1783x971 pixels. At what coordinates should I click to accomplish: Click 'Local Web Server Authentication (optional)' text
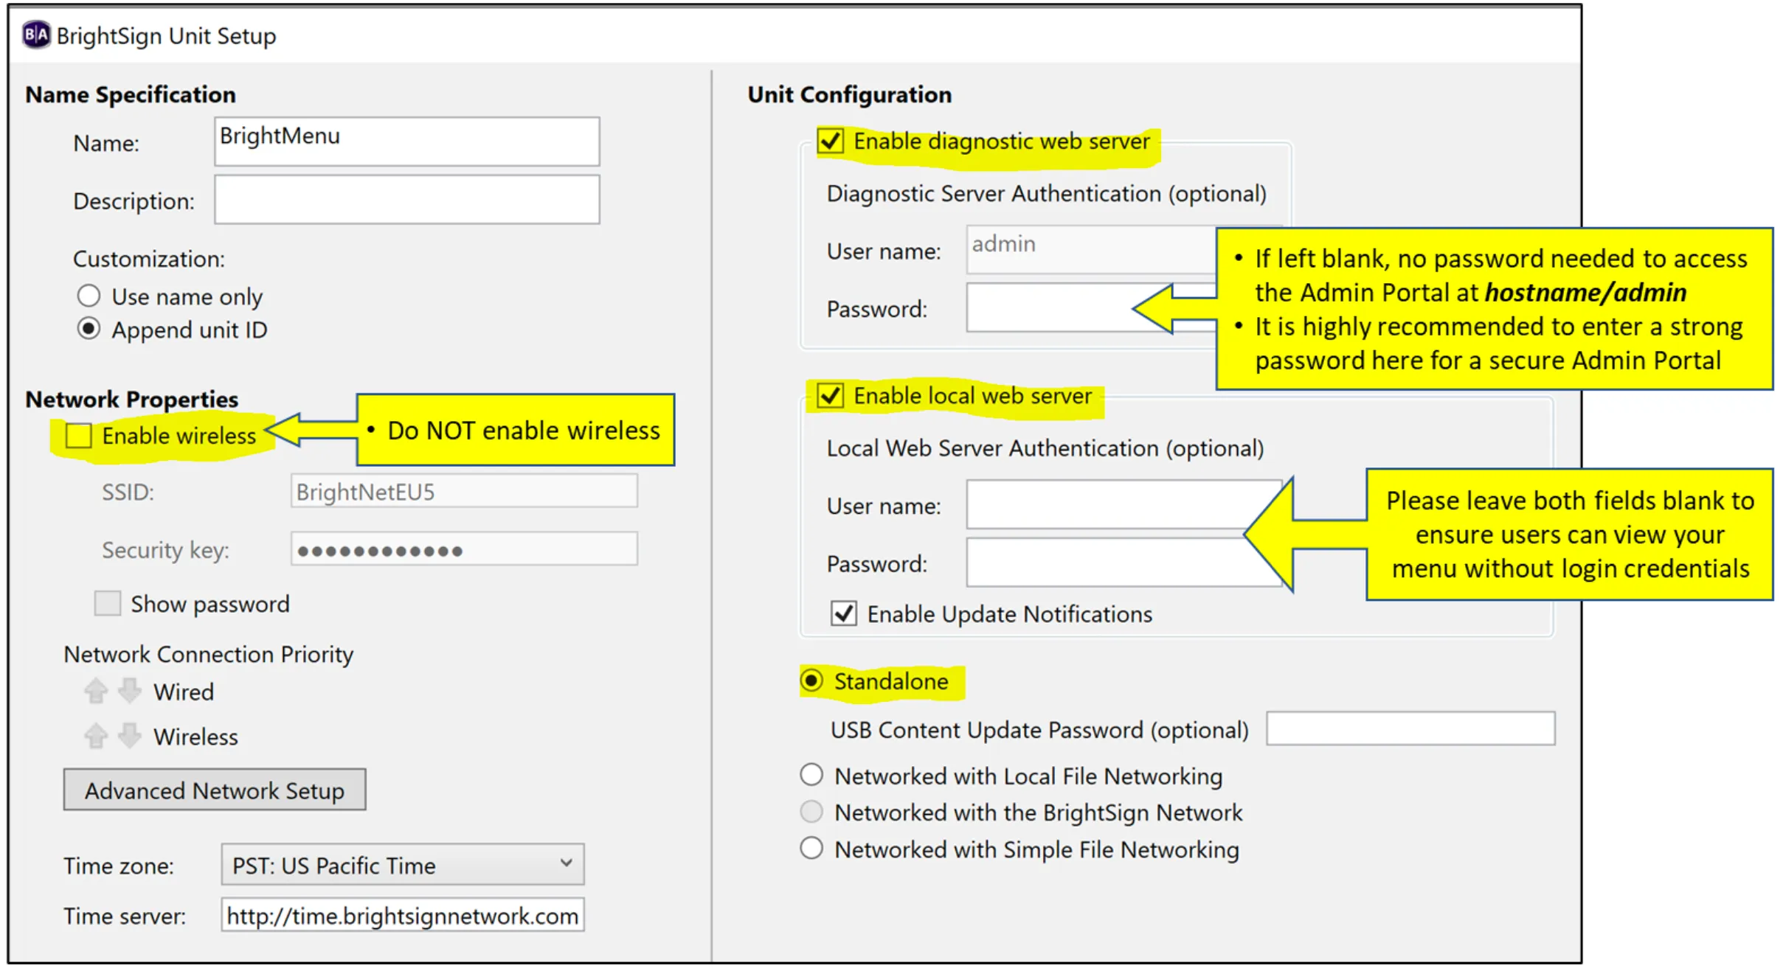pyautogui.click(x=1045, y=448)
